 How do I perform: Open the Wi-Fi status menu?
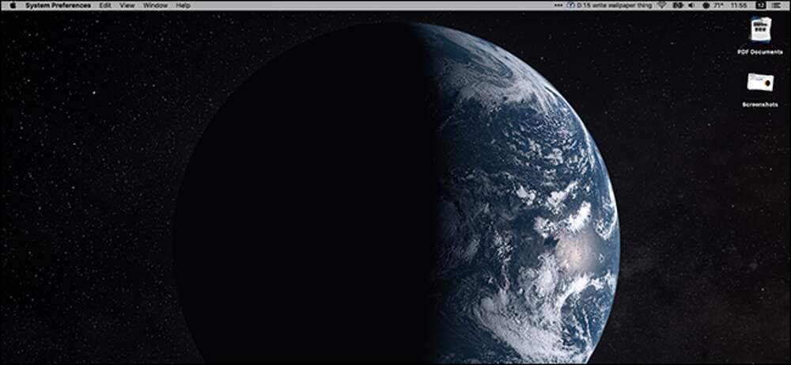coord(662,5)
